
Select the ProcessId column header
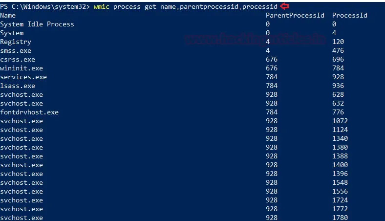pos(350,15)
